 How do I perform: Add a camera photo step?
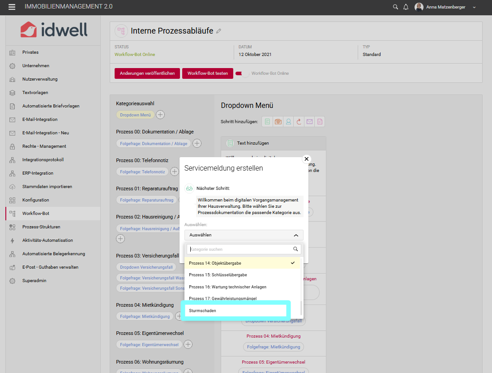pos(278,121)
